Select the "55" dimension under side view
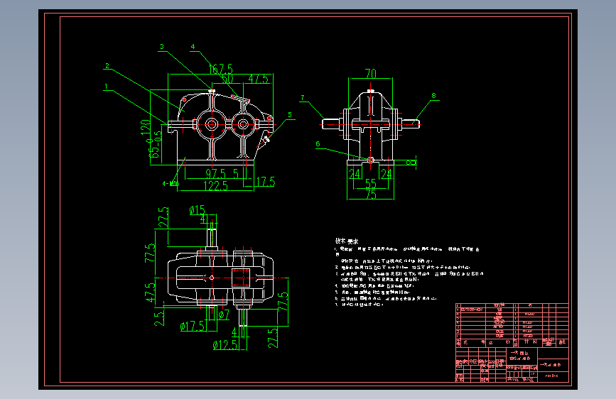The image size is (616, 399). click(371, 183)
